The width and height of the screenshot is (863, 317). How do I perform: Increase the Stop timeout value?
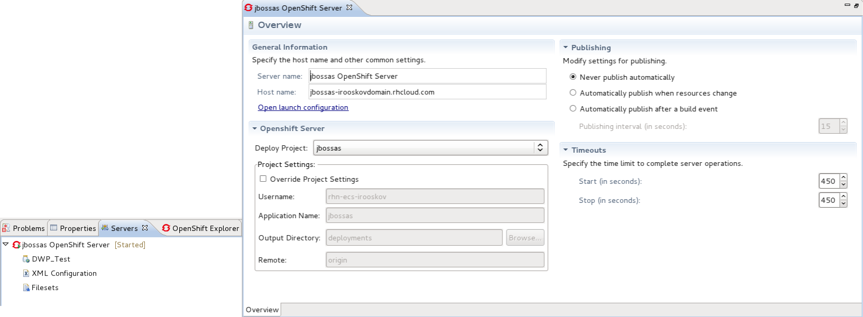pyautogui.click(x=843, y=197)
